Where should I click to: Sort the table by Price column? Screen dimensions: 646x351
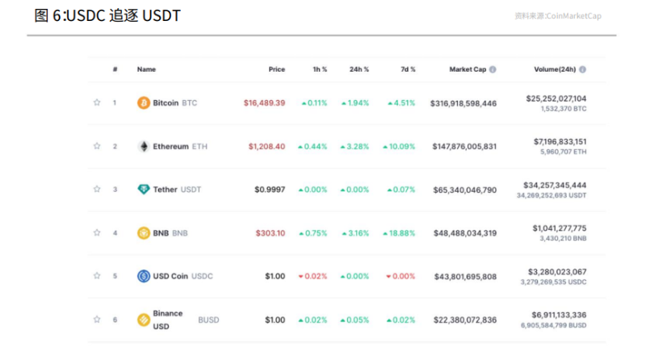[276, 69]
